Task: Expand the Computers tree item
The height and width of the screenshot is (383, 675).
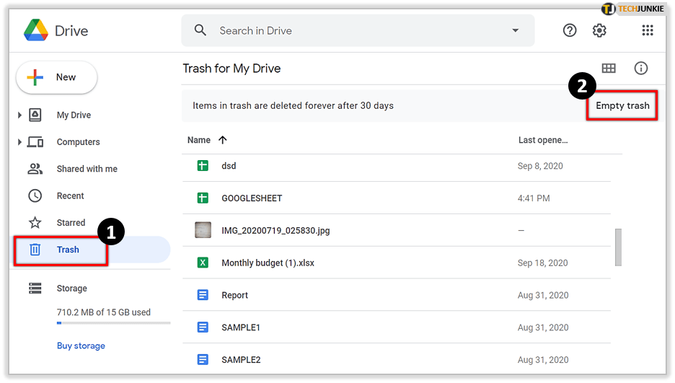Action: [19, 142]
